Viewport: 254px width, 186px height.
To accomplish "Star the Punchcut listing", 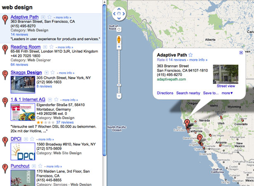I will click(40, 166).
